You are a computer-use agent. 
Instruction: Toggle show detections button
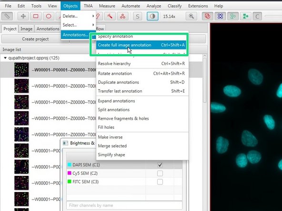click(x=233, y=16)
